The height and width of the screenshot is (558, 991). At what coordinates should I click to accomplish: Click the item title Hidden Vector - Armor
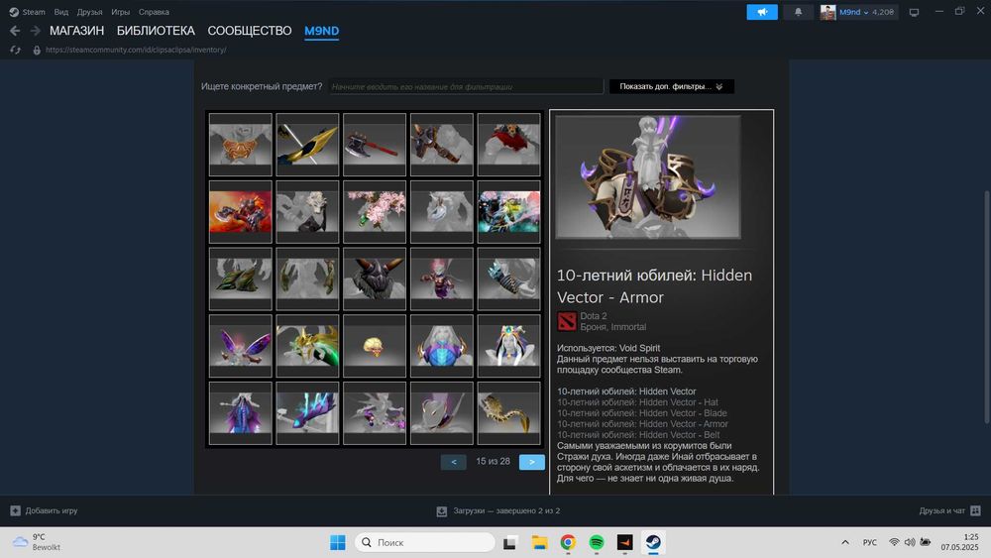point(655,286)
